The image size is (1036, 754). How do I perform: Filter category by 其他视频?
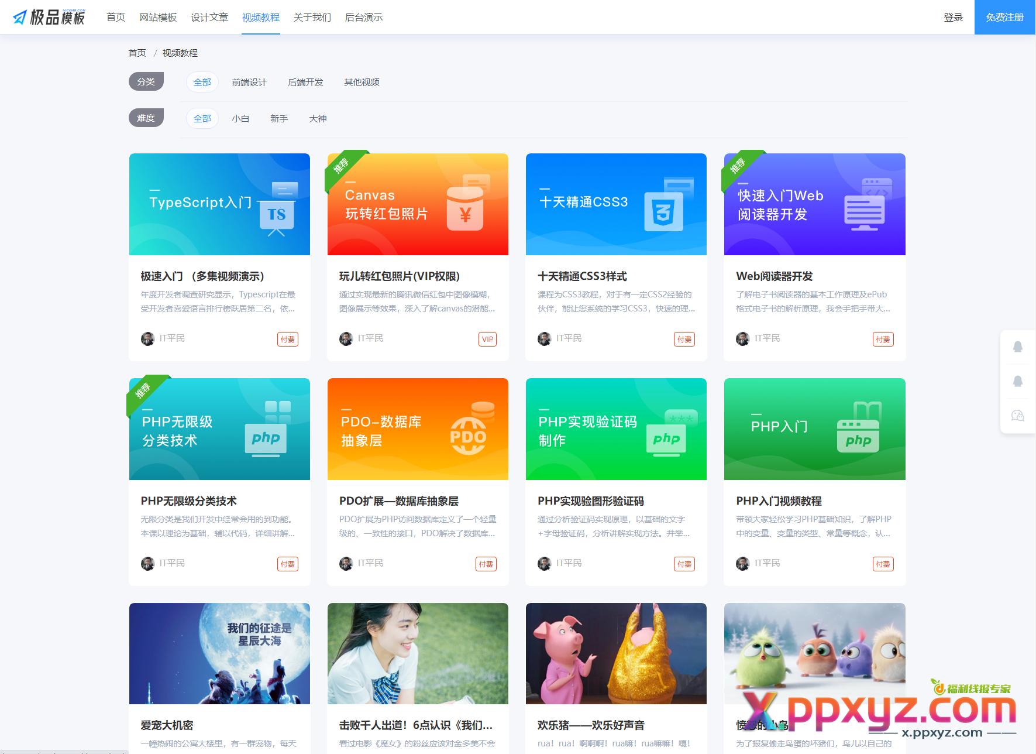pyautogui.click(x=362, y=82)
